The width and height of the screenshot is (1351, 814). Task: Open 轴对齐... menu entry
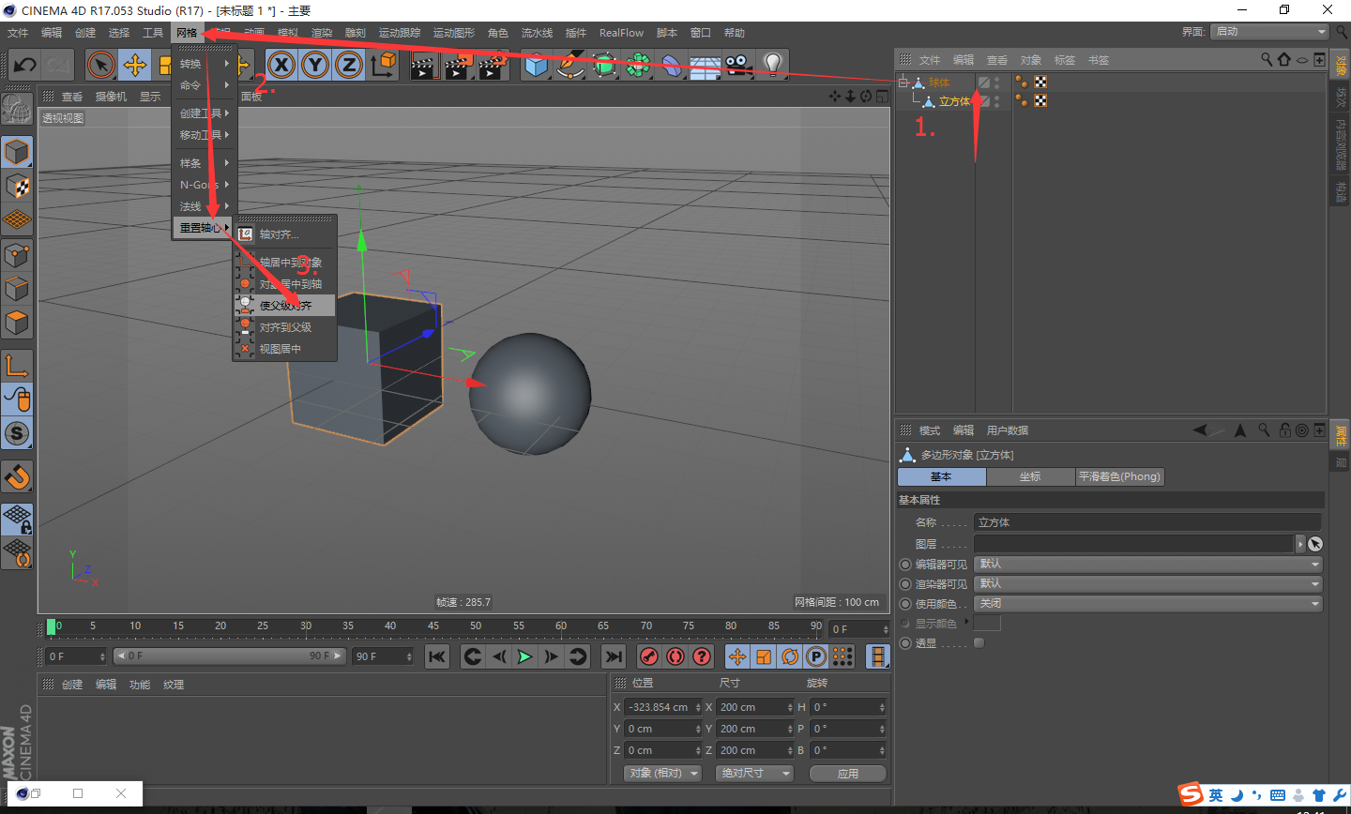coord(284,234)
